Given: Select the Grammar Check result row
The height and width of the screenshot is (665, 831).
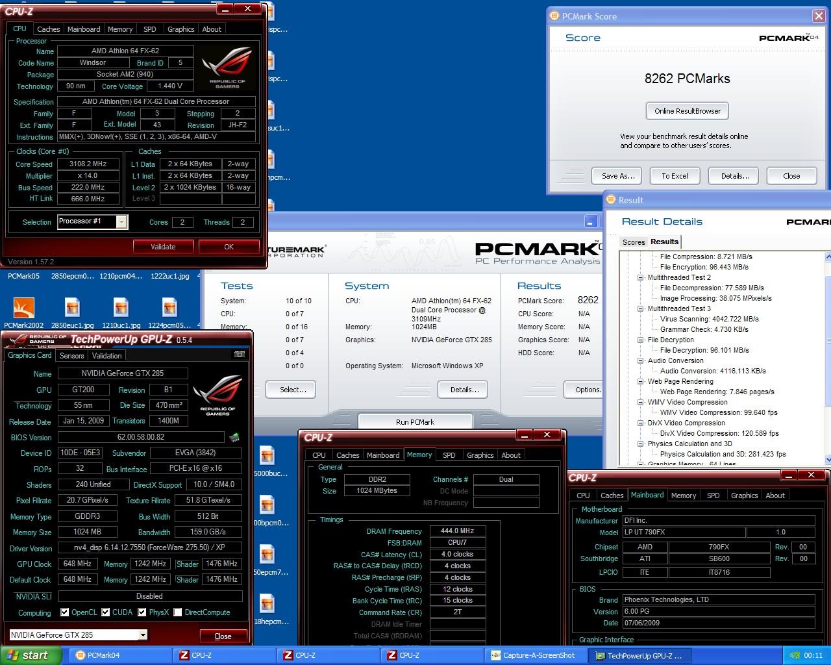Looking at the screenshot, I should 704,329.
